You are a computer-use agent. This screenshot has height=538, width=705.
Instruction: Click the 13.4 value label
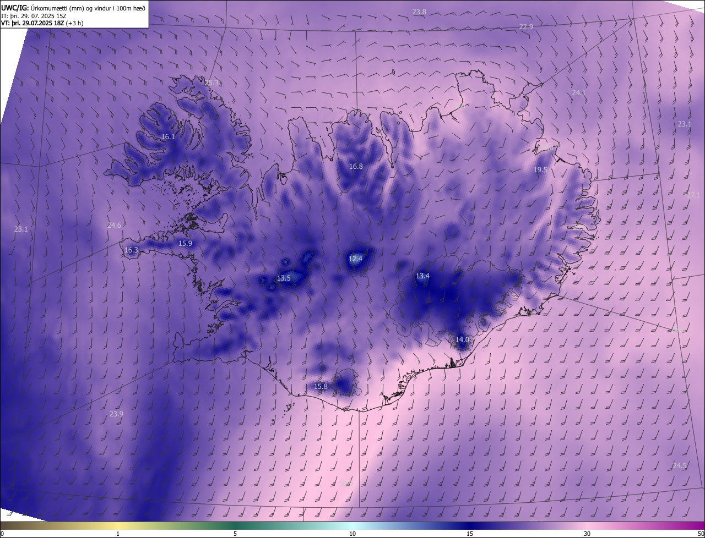coord(422,276)
